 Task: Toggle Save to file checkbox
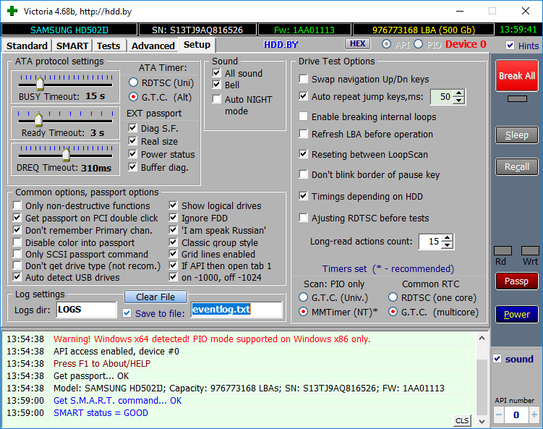tap(127, 313)
